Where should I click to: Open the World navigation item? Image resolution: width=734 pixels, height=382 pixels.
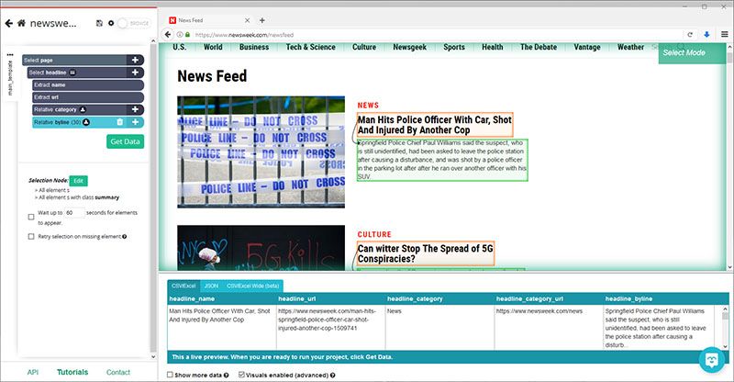pyautogui.click(x=213, y=47)
